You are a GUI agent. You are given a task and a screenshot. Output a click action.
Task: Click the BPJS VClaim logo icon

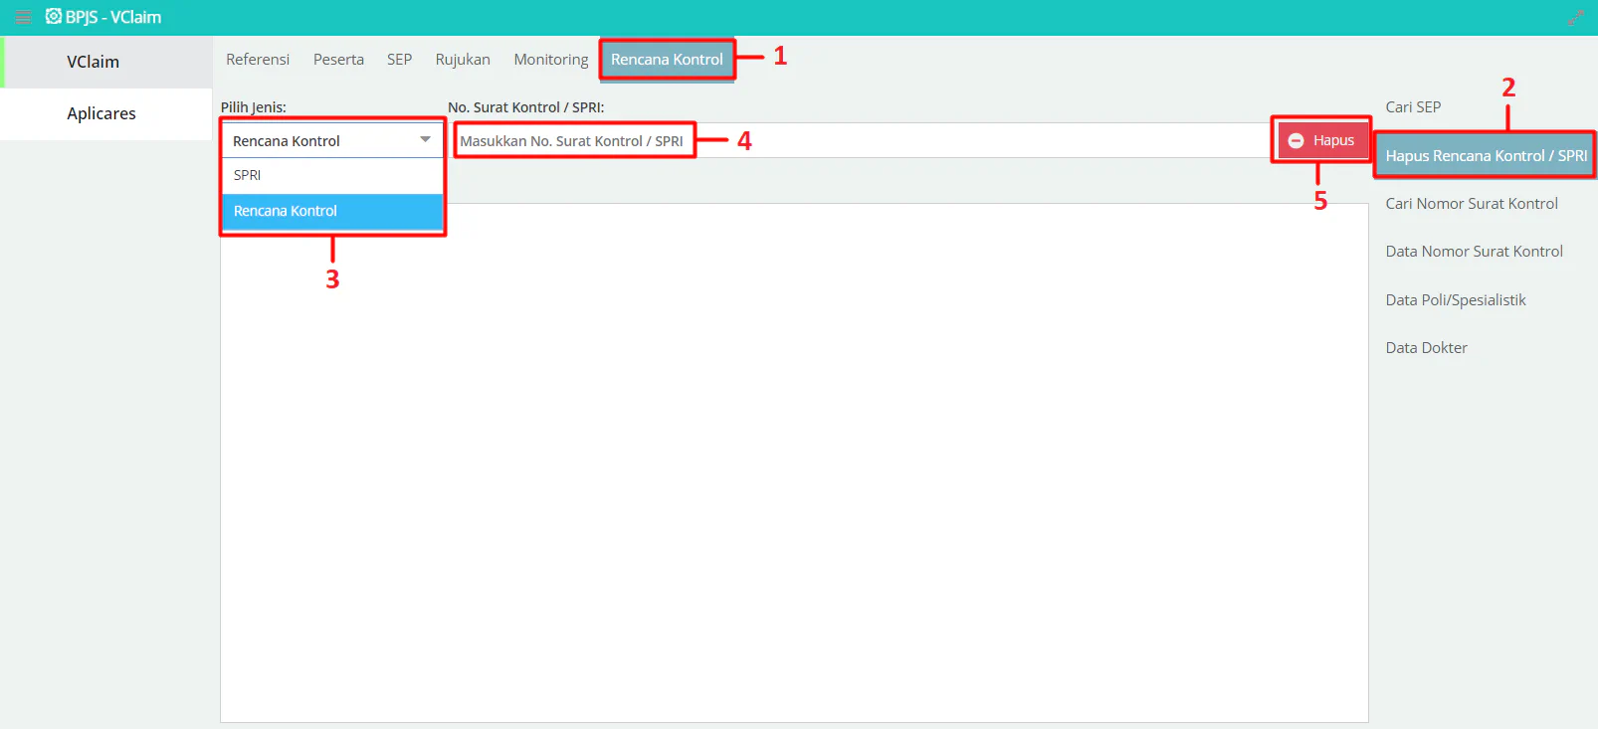coord(54,17)
